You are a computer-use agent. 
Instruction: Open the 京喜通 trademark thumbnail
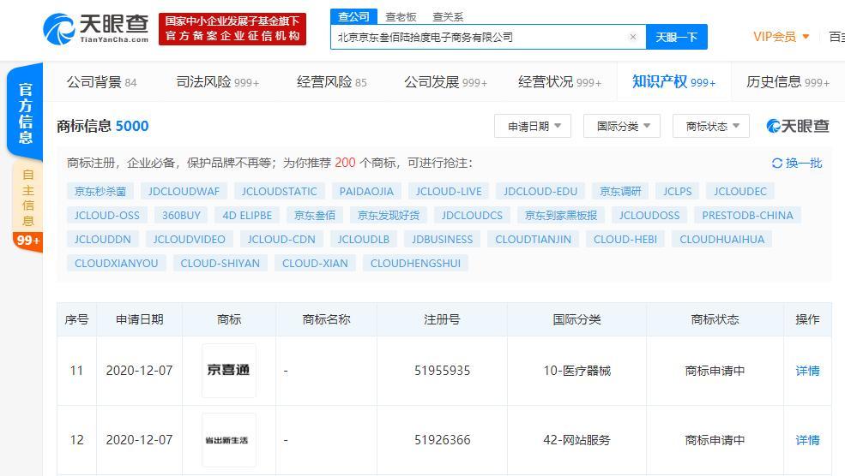coord(228,371)
